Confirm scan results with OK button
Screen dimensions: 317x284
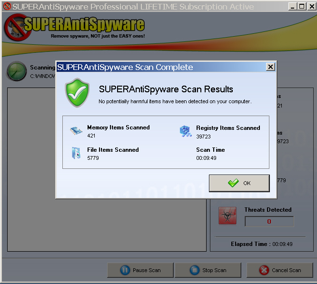[x=239, y=183]
